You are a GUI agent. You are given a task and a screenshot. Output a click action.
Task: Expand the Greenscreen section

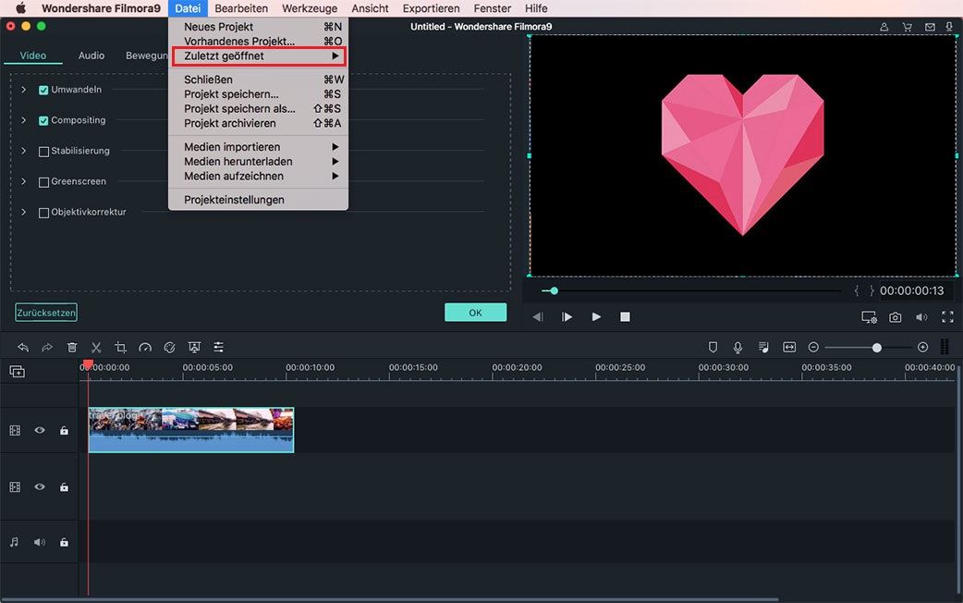pyautogui.click(x=23, y=181)
